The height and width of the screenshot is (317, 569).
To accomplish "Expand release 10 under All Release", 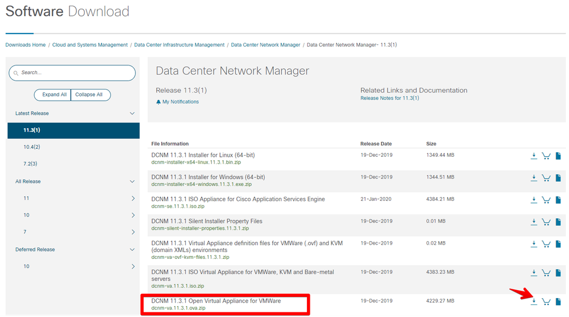I will coord(133,215).
